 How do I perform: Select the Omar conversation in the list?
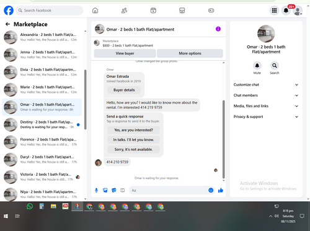point(42,107)
